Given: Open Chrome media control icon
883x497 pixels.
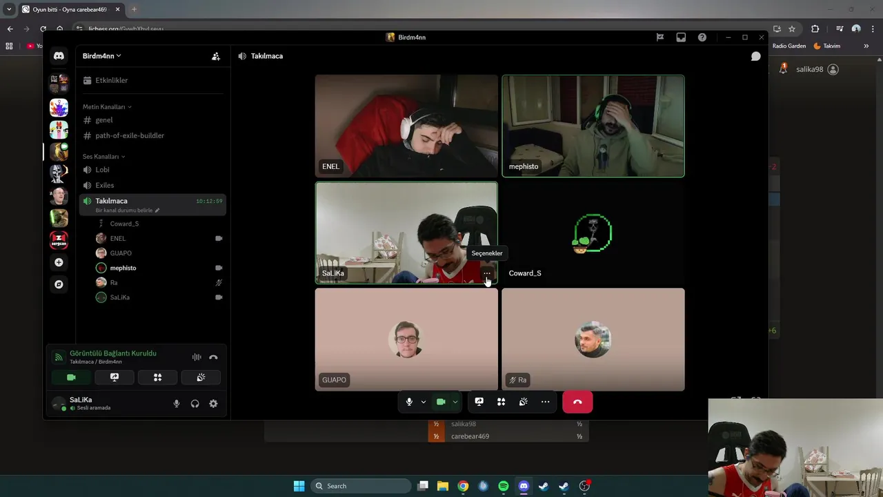Looking at the screenshot, I should 839,29.
